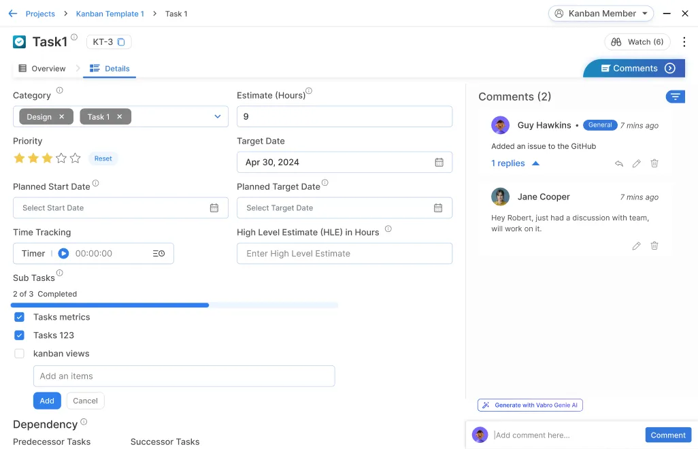This screenshot has height=449, width=698.
Task: Open the three-dot more options menu
Action: tap(684, 42)
